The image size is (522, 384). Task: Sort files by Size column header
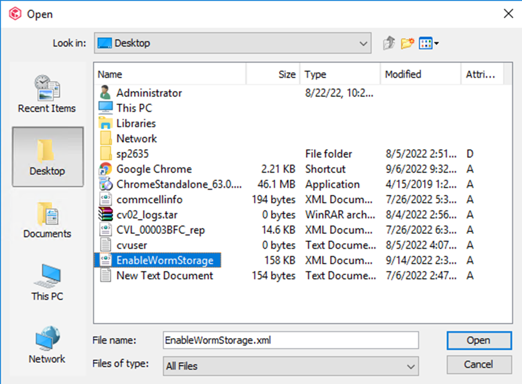point(272,75)
